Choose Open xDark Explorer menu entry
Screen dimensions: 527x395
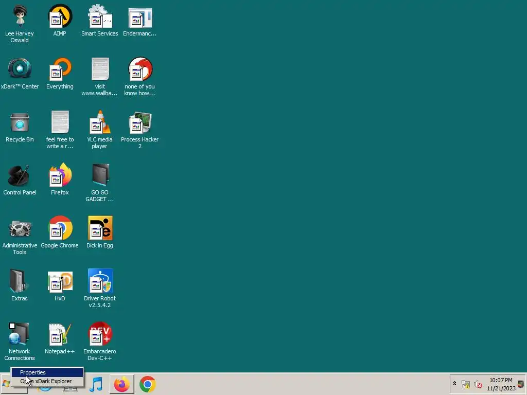pos(47,381)
